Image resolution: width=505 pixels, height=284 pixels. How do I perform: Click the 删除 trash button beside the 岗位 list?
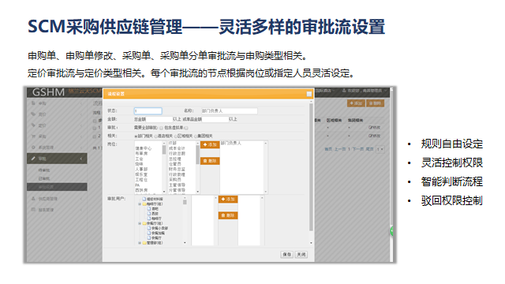coord(210,161)
